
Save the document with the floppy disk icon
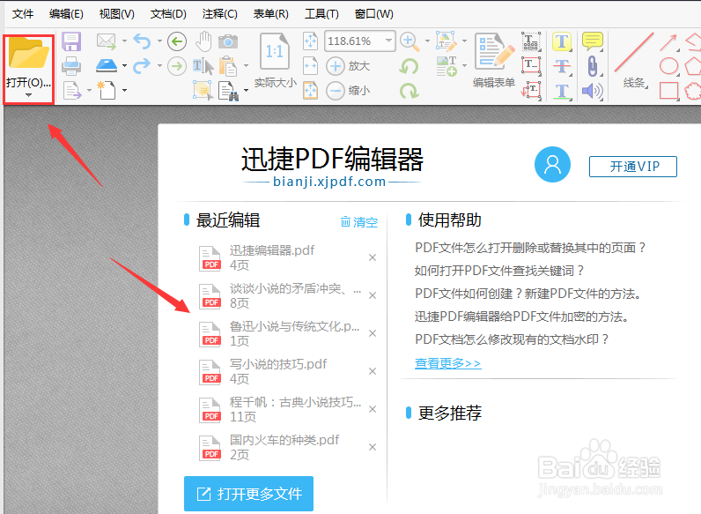point(71,41)
